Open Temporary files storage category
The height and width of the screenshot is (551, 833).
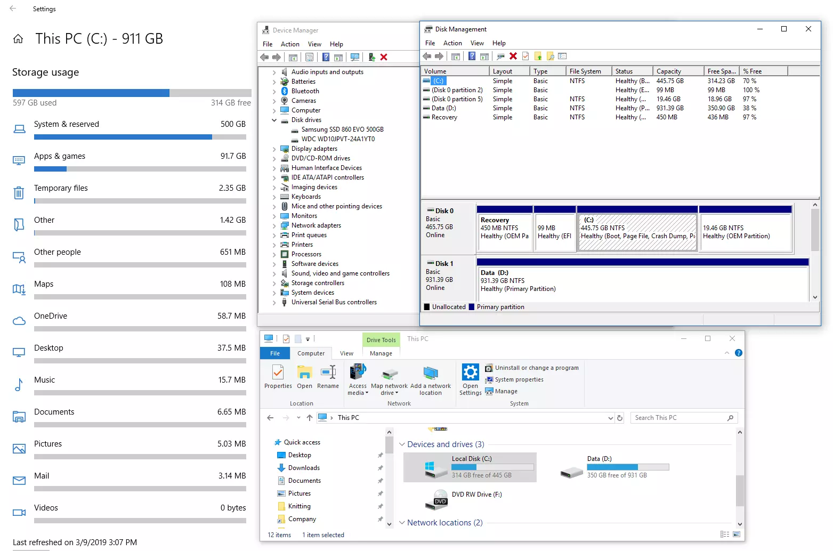pos(130,193)
